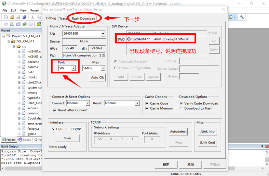Click the SSL_Ctrl_v13 target folder icon
269x176 pixels.
(13, 41)
